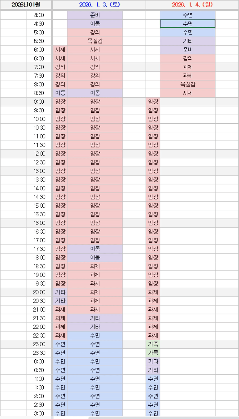This screenshot has width=239, height=419.
Task: Click the 가족 cell in the 23:00 row
Action: point(153,344)
